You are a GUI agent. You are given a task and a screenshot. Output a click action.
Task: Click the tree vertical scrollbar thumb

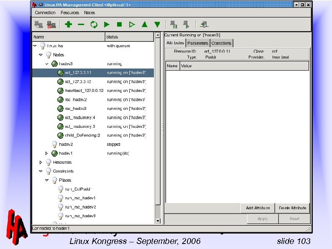[x=158, y=122]
